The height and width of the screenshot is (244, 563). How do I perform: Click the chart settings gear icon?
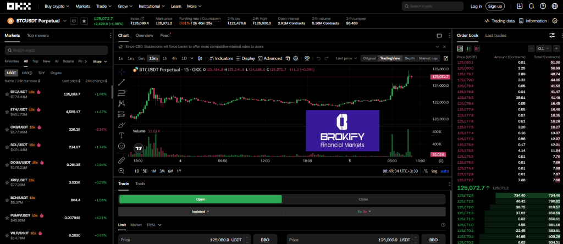tap(295, 58)
